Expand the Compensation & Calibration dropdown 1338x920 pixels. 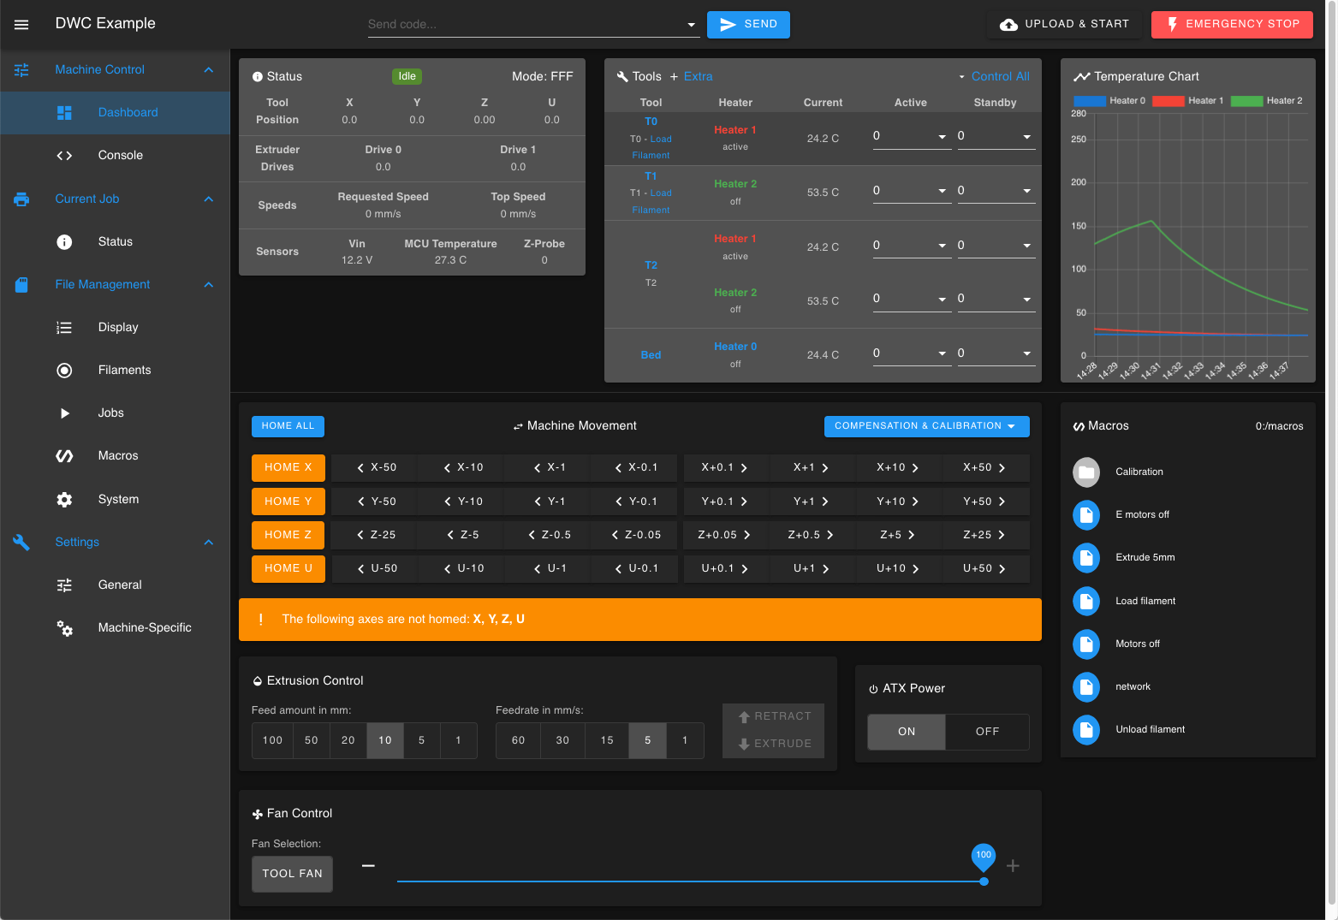pos(926,425)
